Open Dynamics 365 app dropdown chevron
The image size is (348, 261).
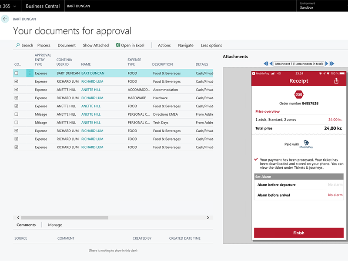point(15,6)
